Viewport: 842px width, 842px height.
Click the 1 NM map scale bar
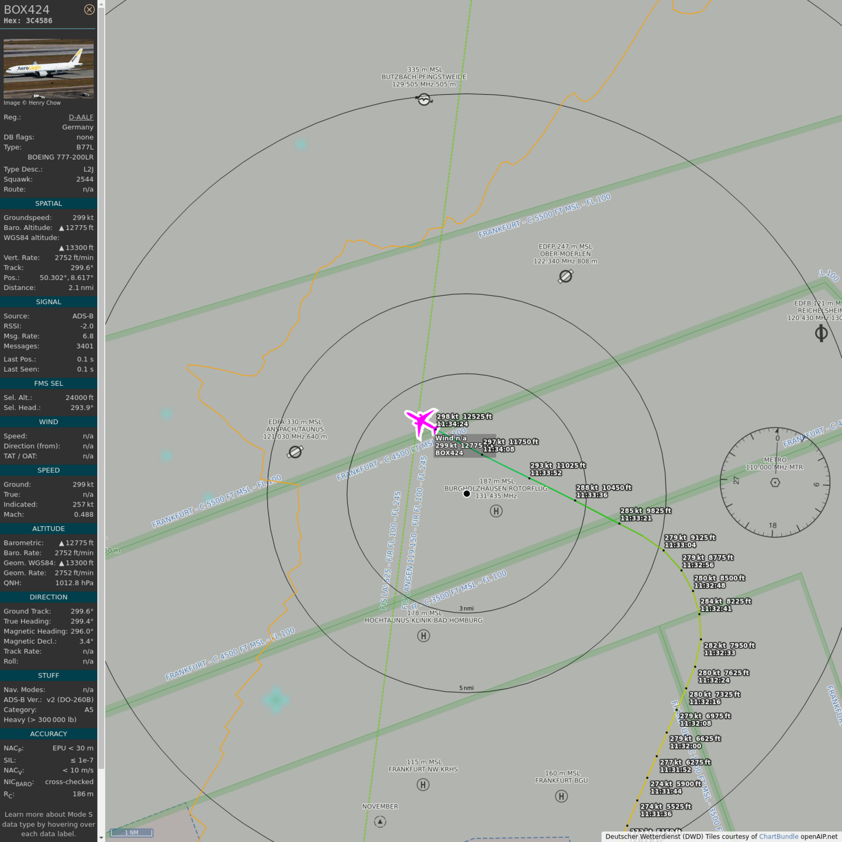point(132,832)
